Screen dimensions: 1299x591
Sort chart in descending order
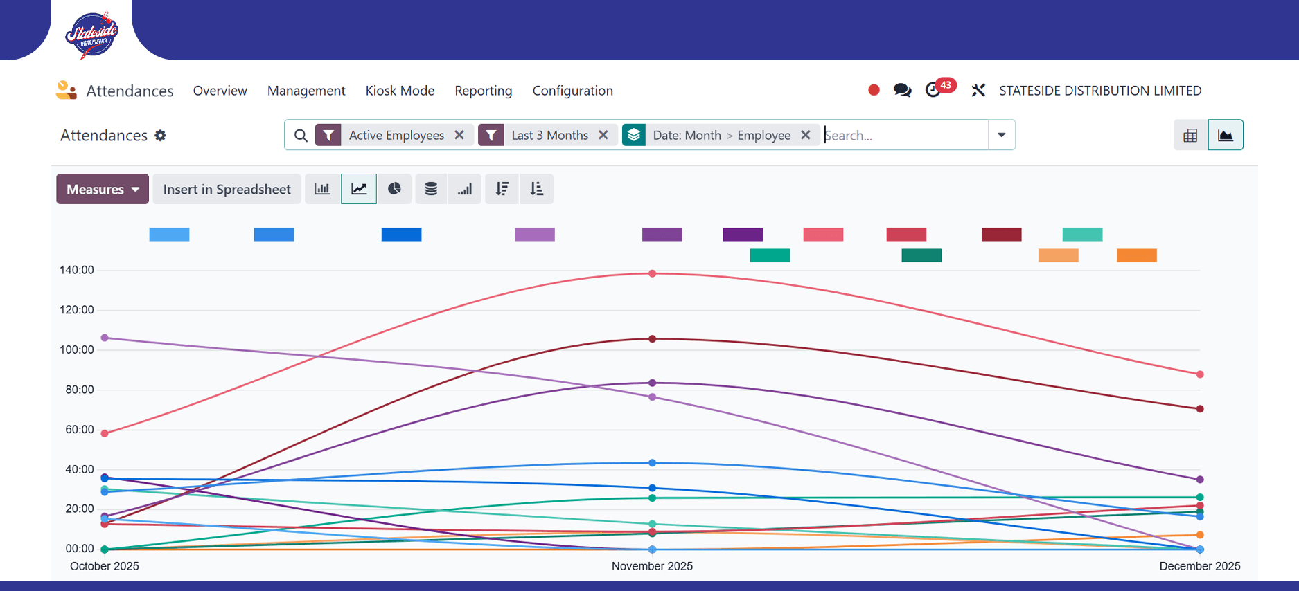502,189
